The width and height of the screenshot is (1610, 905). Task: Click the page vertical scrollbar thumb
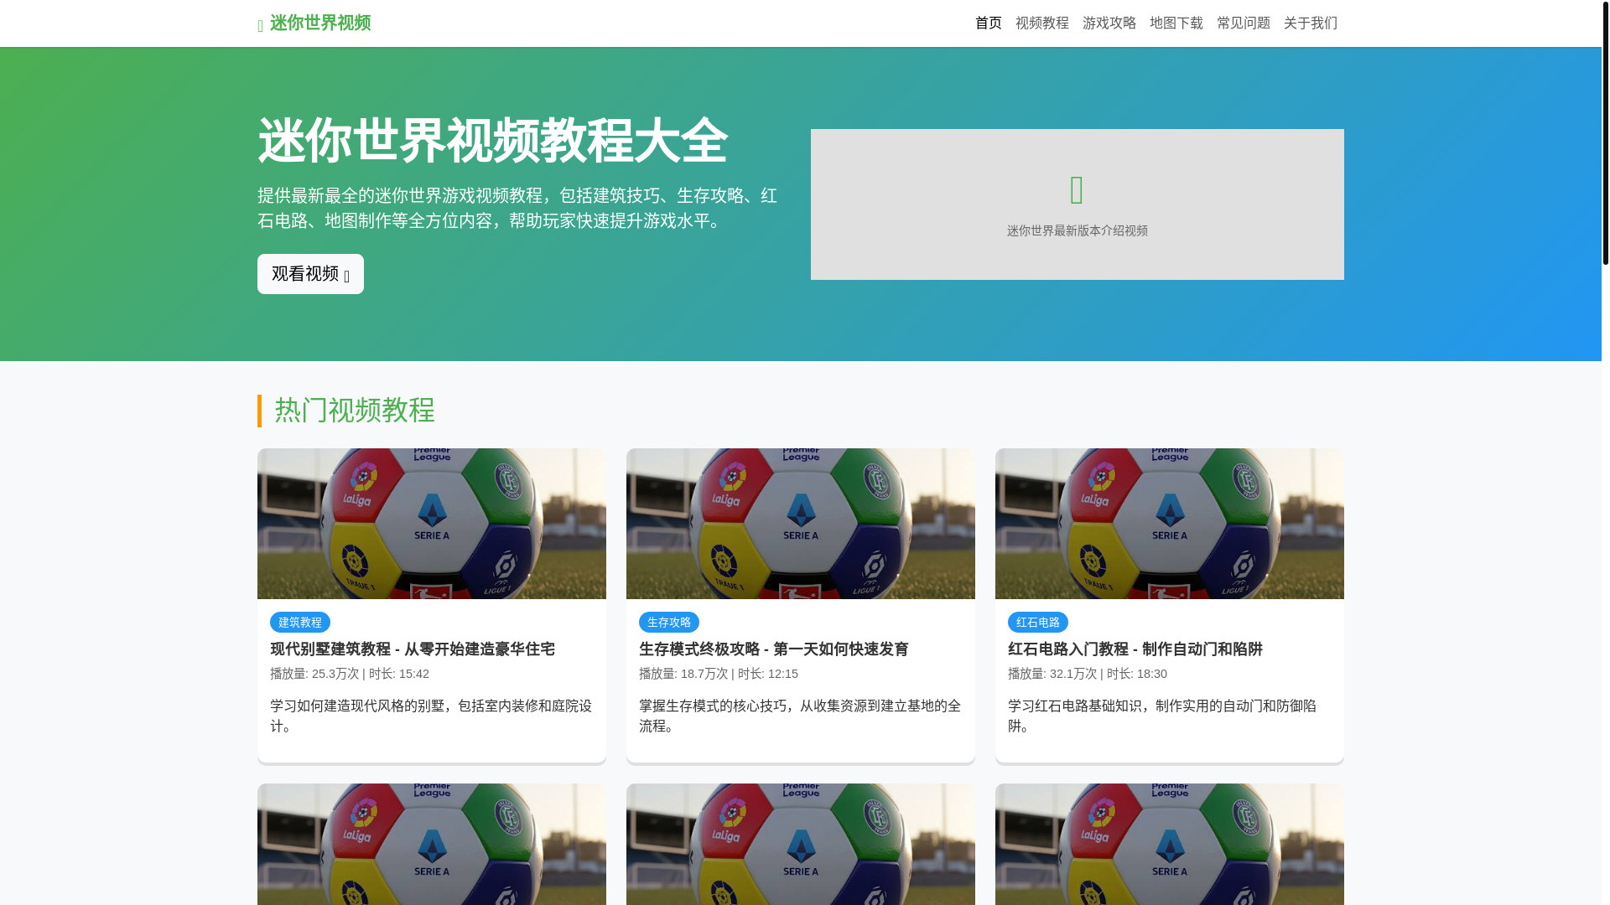1606,134
